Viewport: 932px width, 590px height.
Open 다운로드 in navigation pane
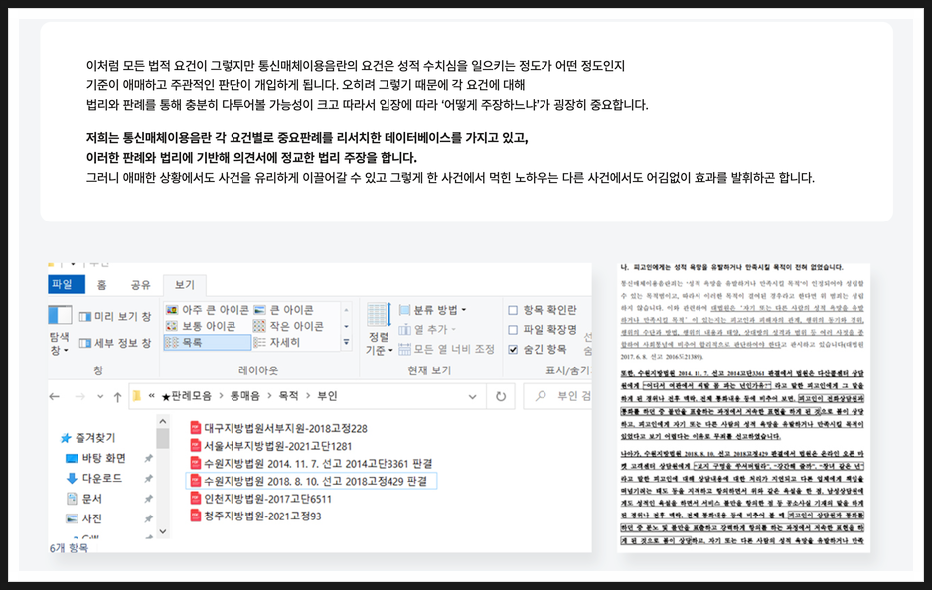(x=94, y=478)
